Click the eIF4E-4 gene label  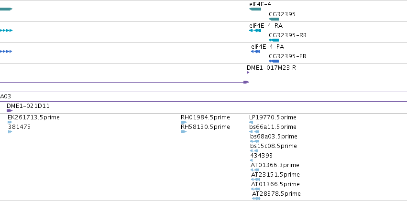tap(260, 4)
